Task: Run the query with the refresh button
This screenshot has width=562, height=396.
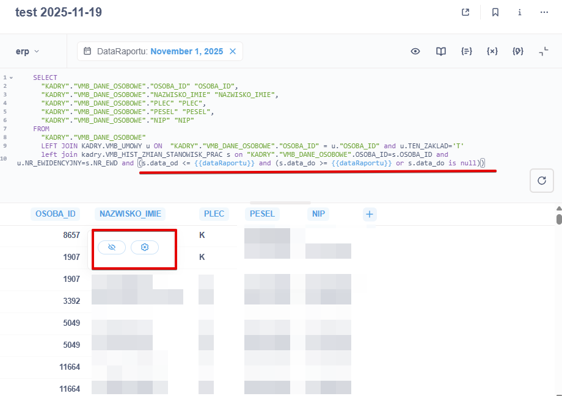Action: 541,181
